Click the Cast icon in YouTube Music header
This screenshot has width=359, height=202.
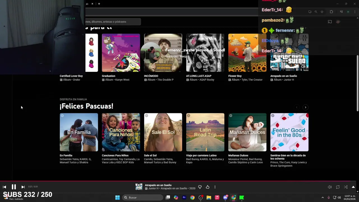(x=330, y=22)
